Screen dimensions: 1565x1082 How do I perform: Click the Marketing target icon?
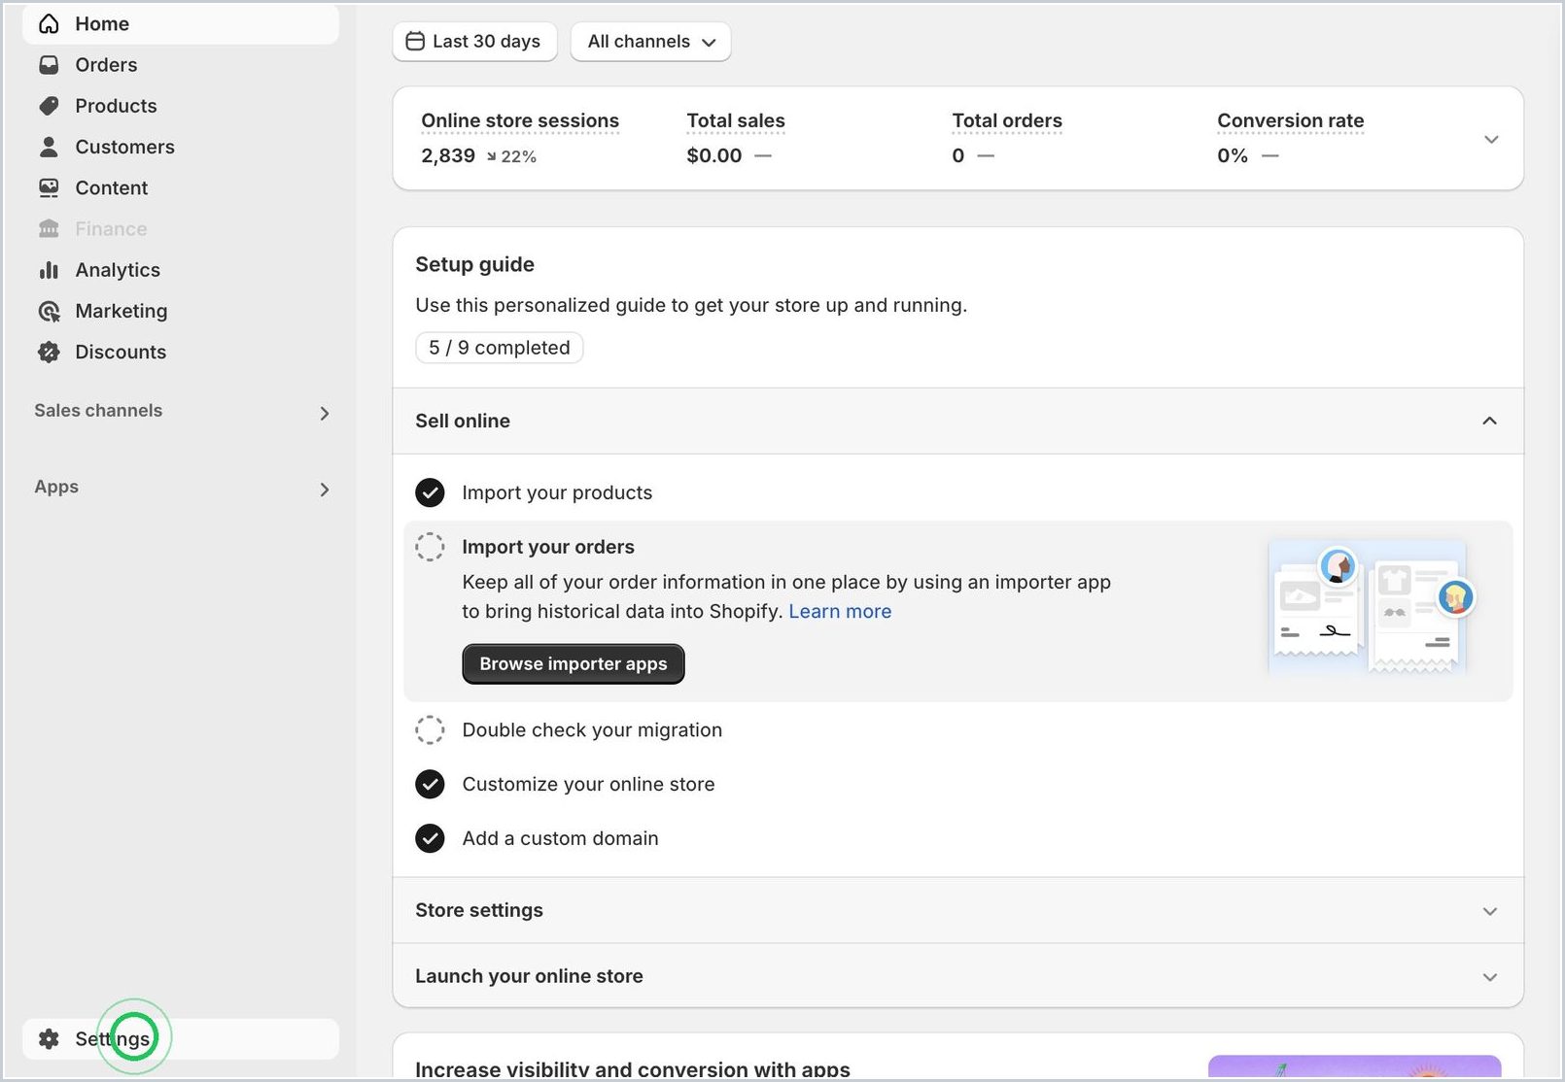coord(49,311)
